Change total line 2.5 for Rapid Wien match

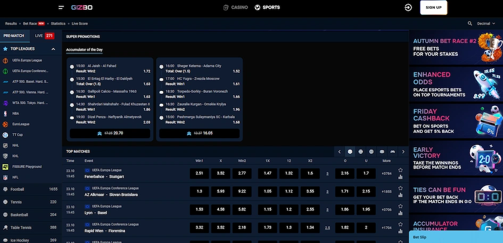point(327,228)
